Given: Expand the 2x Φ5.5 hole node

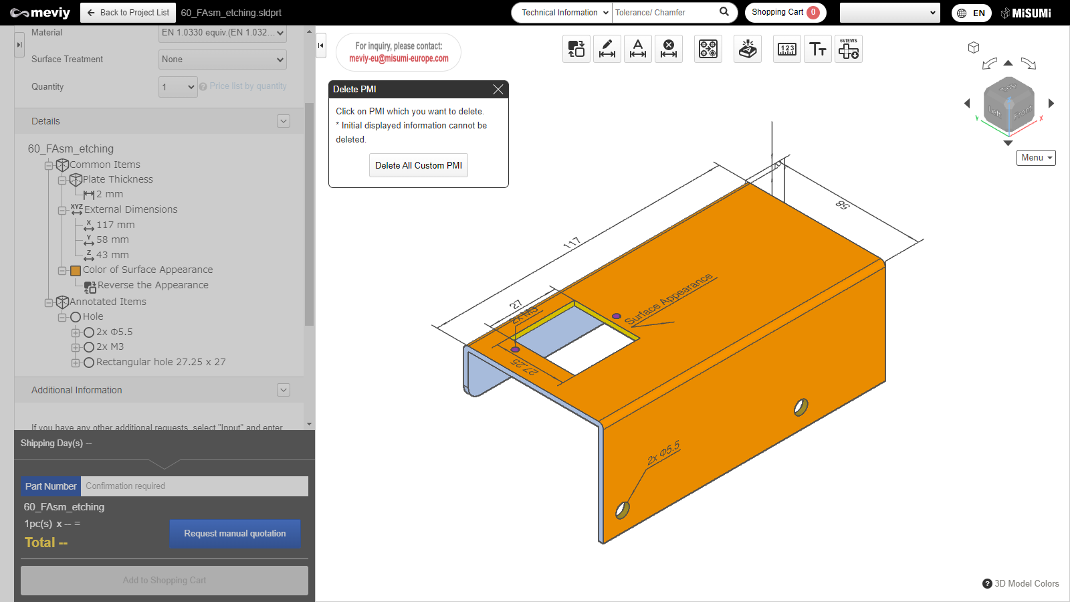Looking at the screenshot, I should click(x=76, y=332).
